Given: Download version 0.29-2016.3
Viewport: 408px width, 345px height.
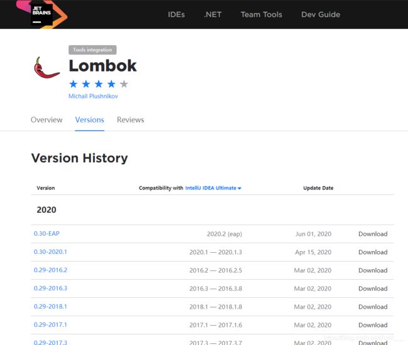Looking at the screenshot, I should point(373,289).
